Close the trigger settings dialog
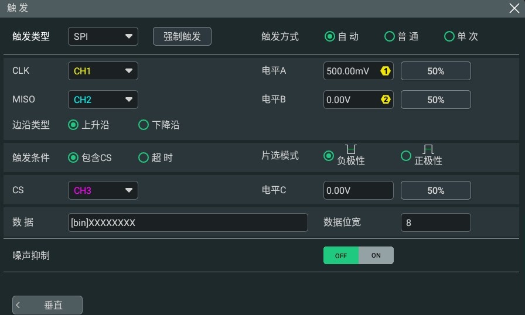The width and height of the screenshot is (525, 315). pos(514,8)
